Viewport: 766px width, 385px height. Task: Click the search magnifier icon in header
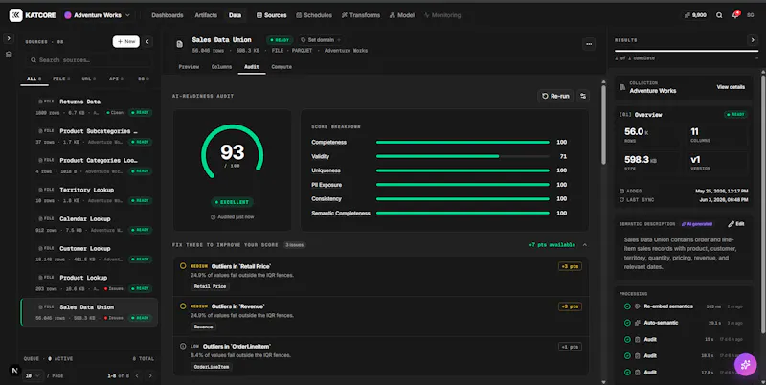(719, 15)
